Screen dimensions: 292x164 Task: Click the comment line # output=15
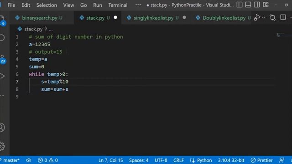(x=46, y=52)
